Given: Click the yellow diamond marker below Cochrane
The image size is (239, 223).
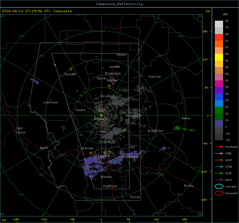Looking at the screenshot, I should (x=91, y=153).
